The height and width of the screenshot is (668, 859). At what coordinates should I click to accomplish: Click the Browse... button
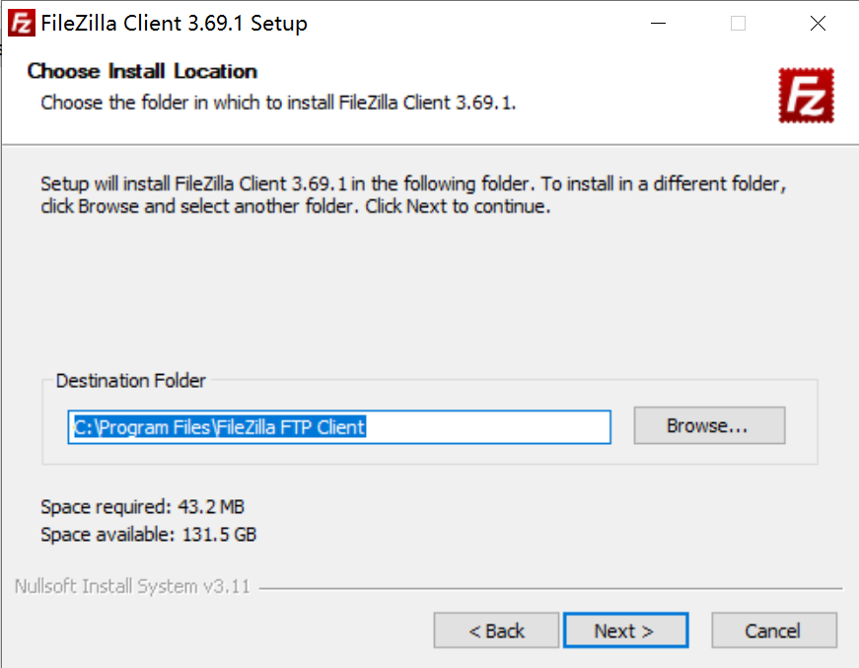pos(708,426)
